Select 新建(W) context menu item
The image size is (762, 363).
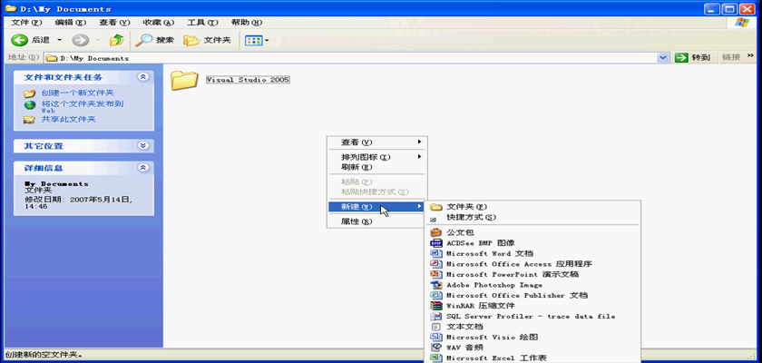point(376,207)
